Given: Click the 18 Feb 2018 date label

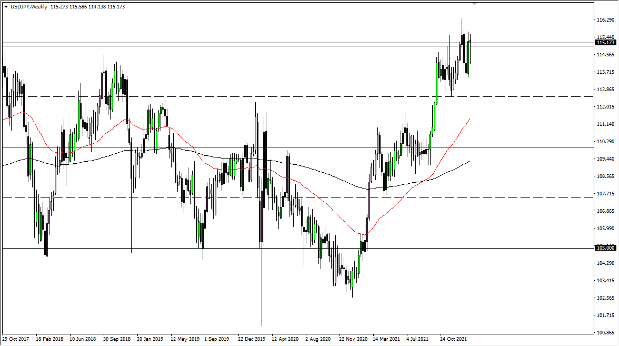Looking at the screenshot, I should coord(49,339).
